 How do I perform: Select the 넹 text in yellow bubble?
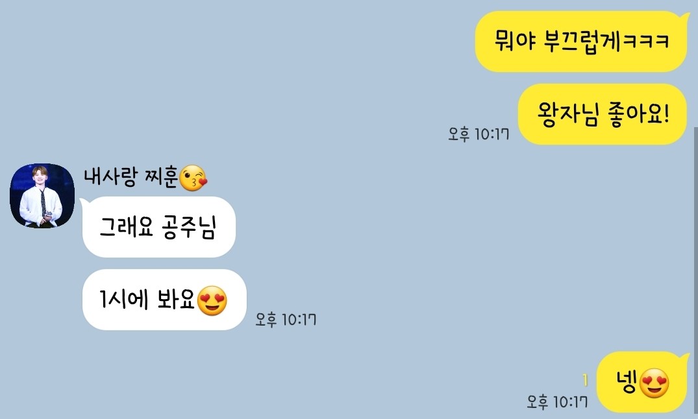click(x=627, y=382)
